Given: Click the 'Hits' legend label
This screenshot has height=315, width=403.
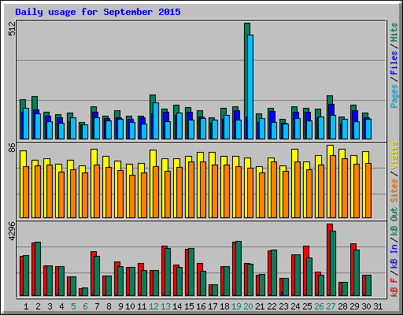Looking at the screenshot, I should (394, 32).
